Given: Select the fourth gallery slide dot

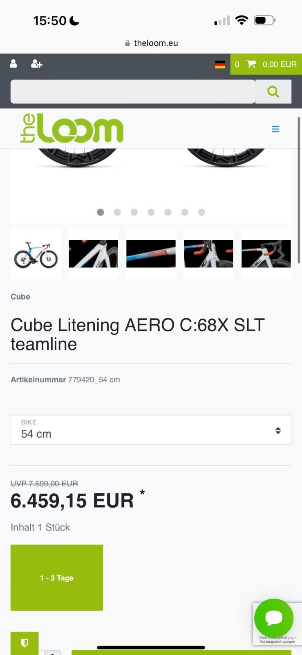Looking at the screenshot, I should [x=151, y=212].
